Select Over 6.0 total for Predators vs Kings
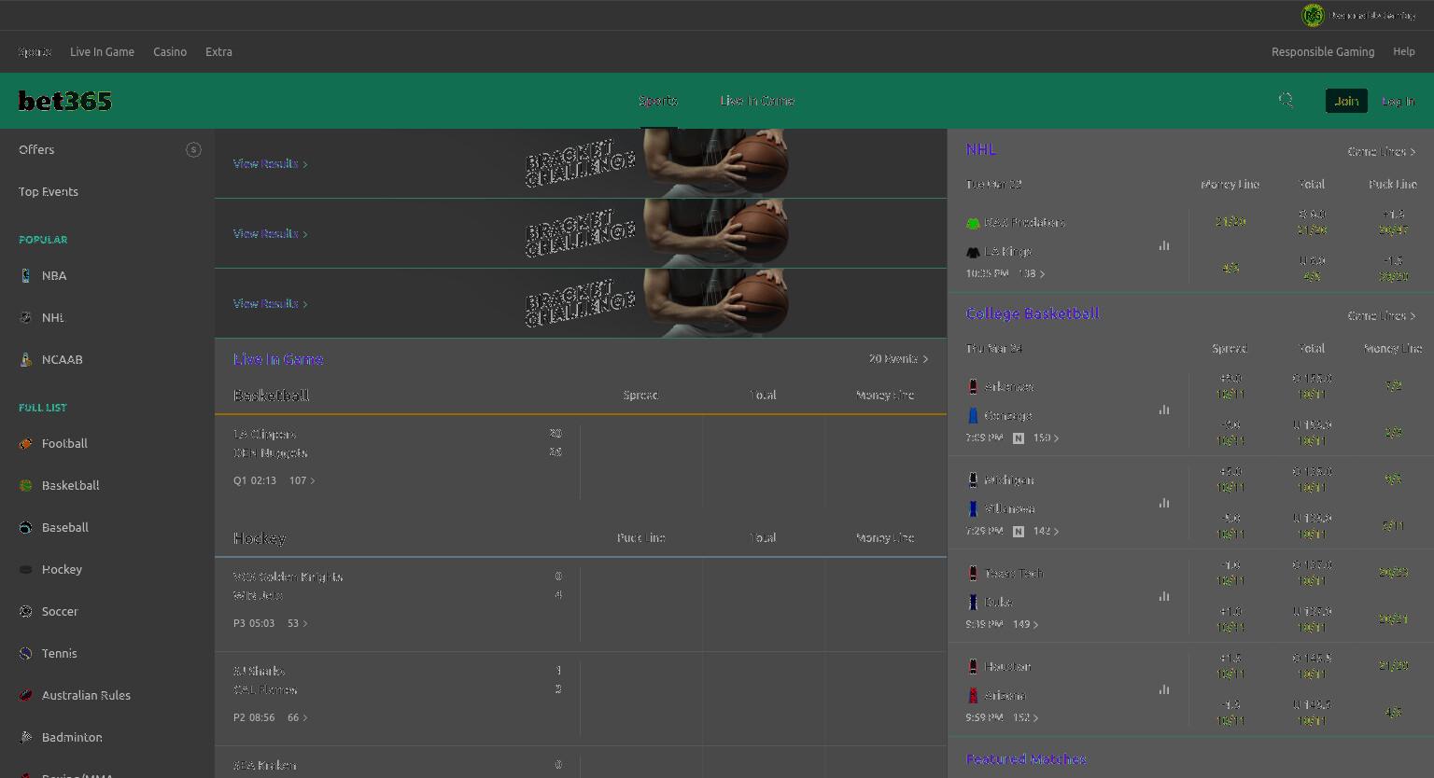1434x778 pixels. pyautogui.click(x=1312, y=222)
